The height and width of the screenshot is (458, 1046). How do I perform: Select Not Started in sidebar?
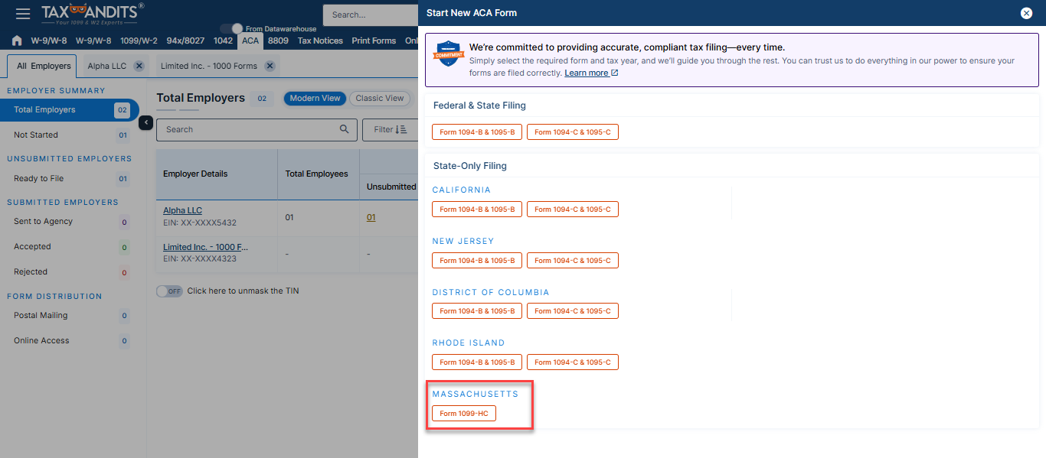tap(69, 135)
